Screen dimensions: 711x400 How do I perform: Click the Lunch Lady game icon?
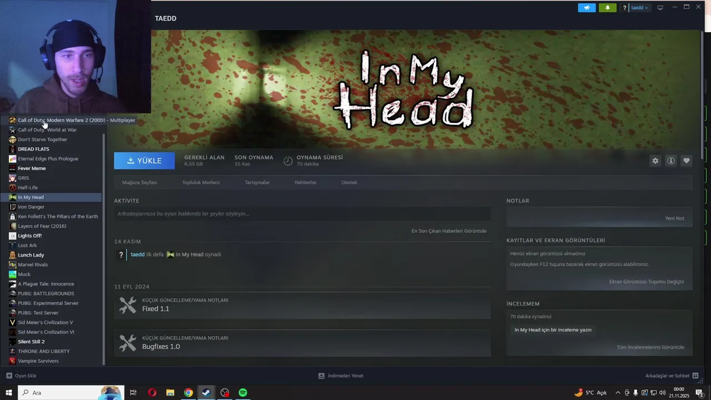(x=12, y=255)
